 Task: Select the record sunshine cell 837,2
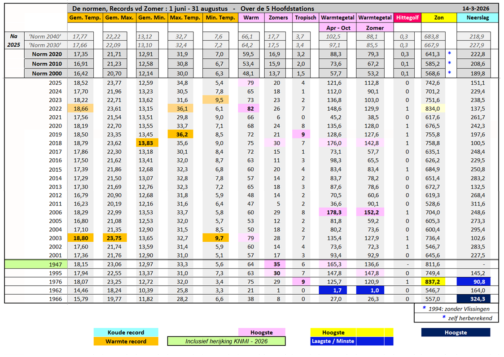(x=438, y=282)
